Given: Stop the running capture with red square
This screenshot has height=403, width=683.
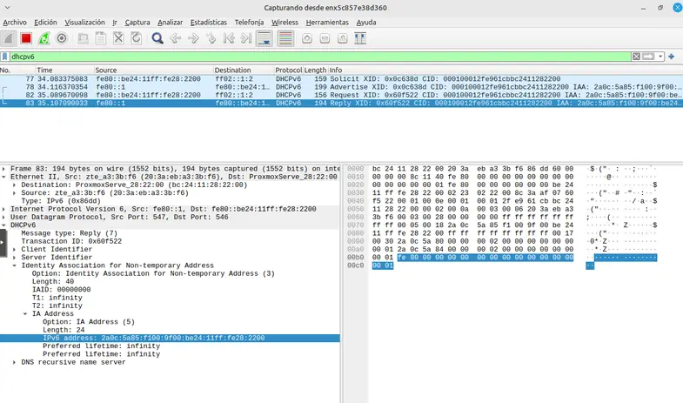Looking at the screenshot, I should pos(26,38).
